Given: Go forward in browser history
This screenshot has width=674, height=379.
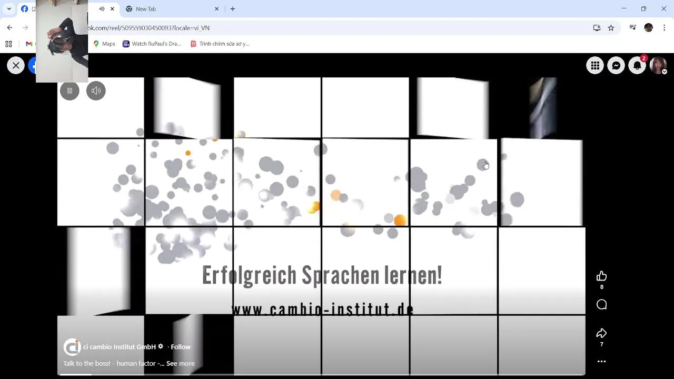Looking at the screenshot, I should 25,28.
